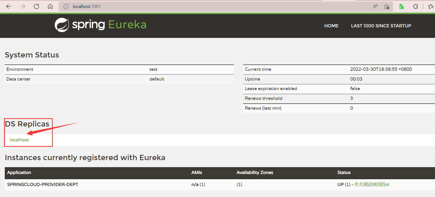Select the SPRINGCLOUD-PROVIDER-DEPT application name
Screen dimensions: 435x197
(x=43, y=184)
